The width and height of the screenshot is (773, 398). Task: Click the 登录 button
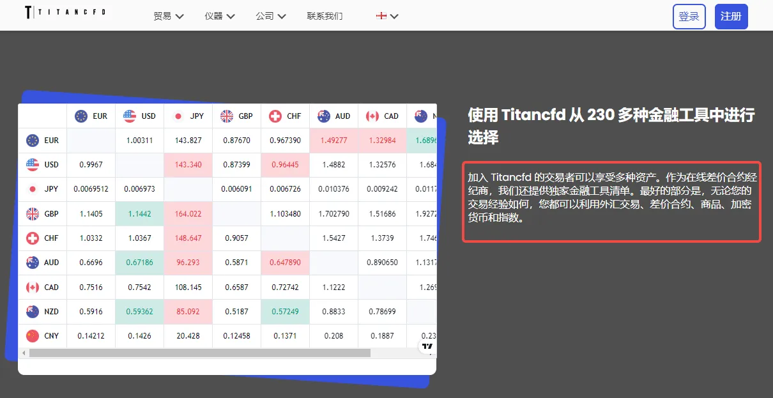pyautogui.click(x=689, y=17)
